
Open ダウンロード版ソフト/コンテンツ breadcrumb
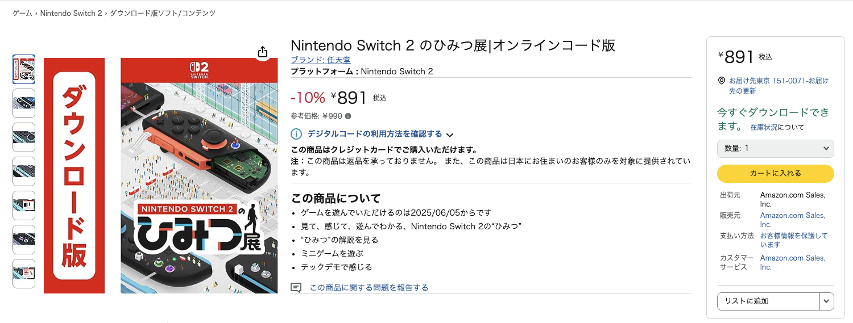(x=163, y=13)
